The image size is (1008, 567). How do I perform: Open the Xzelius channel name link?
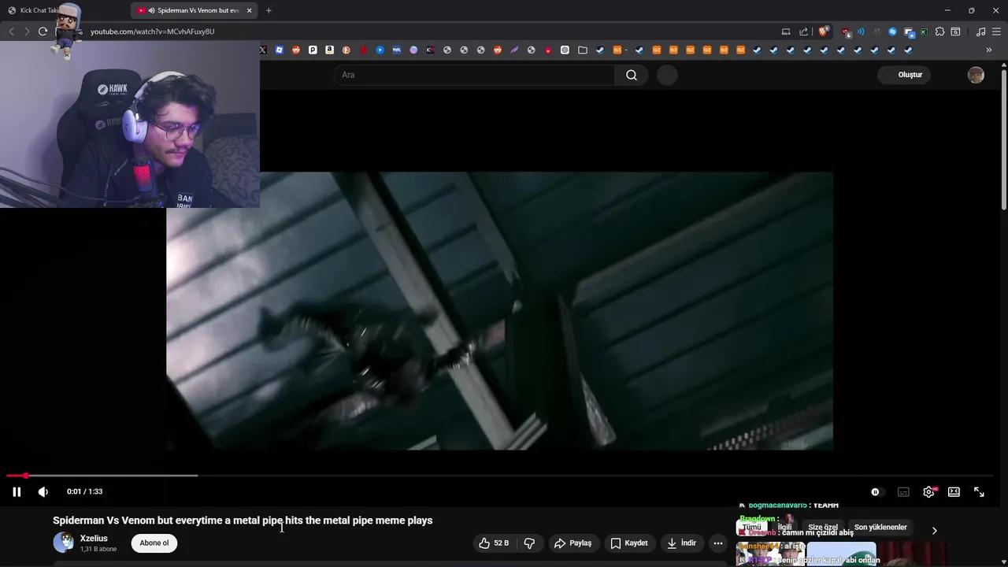pos(94,539)
